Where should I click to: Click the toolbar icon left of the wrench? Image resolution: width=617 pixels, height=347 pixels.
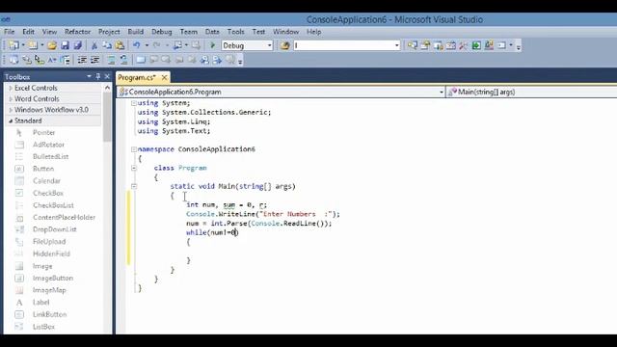451,45
